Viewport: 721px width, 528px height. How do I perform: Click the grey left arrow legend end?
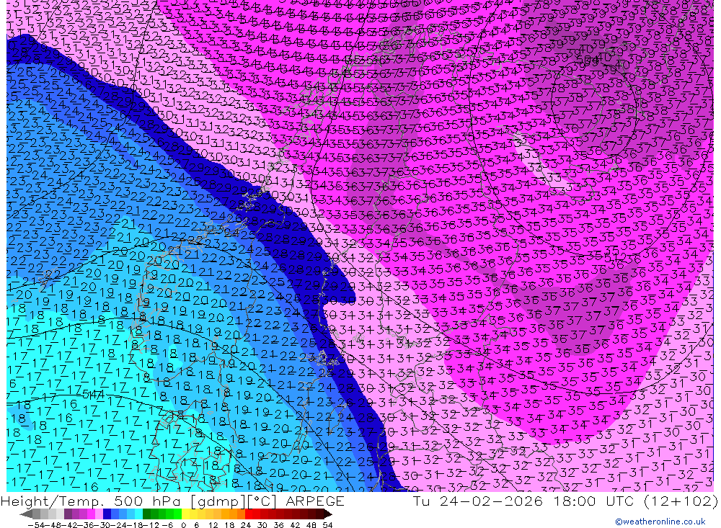pos(26,514)
